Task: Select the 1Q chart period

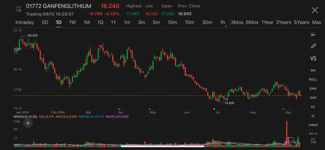Action: pos(100,23)
